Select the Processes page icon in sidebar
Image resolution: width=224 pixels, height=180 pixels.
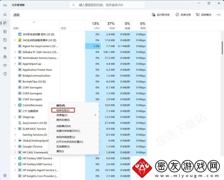pyautogui.click(x=5, y=23)
